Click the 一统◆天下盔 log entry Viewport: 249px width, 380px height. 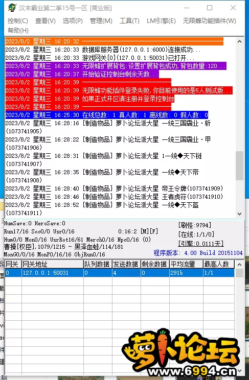click(x=102, y=209)
